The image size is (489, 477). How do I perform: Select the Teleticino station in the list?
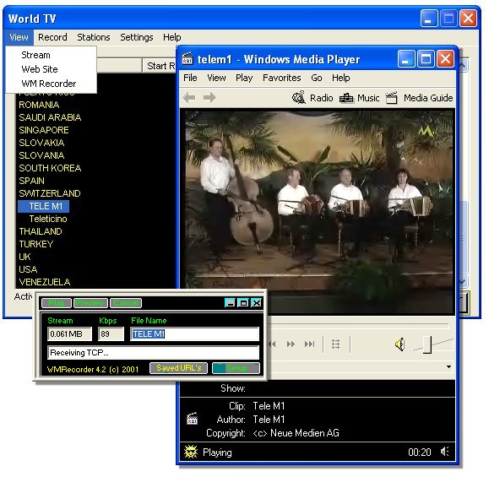(x=48, y=219)
